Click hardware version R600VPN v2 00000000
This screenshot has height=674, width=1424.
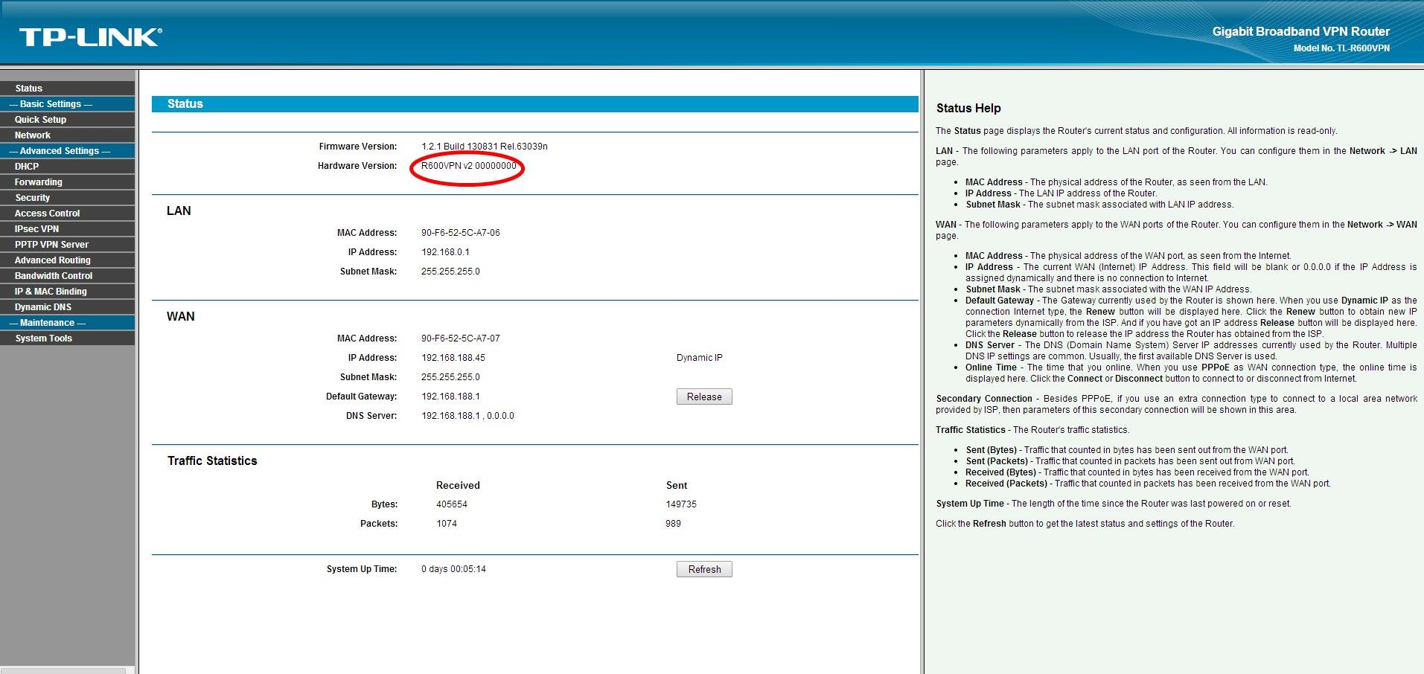pos(469,166)
